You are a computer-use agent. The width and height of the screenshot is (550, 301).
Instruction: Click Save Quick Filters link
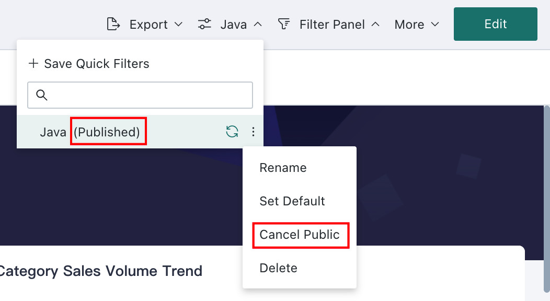click(x=97, y=63)
